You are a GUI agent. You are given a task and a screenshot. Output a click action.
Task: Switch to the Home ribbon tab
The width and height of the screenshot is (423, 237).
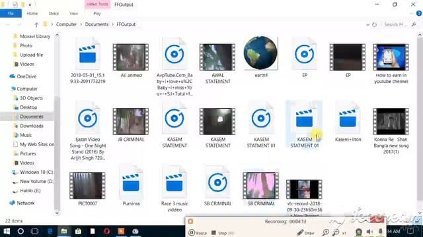32,13
